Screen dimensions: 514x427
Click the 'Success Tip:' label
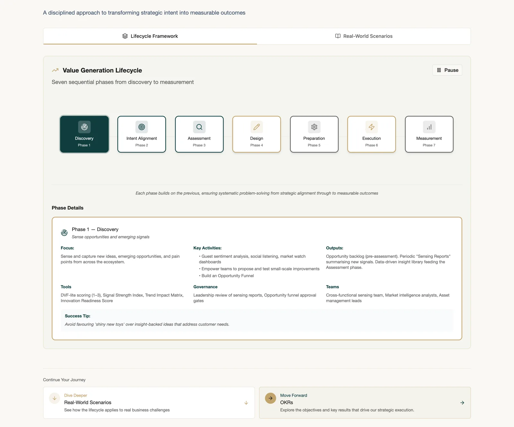point(77,316)
